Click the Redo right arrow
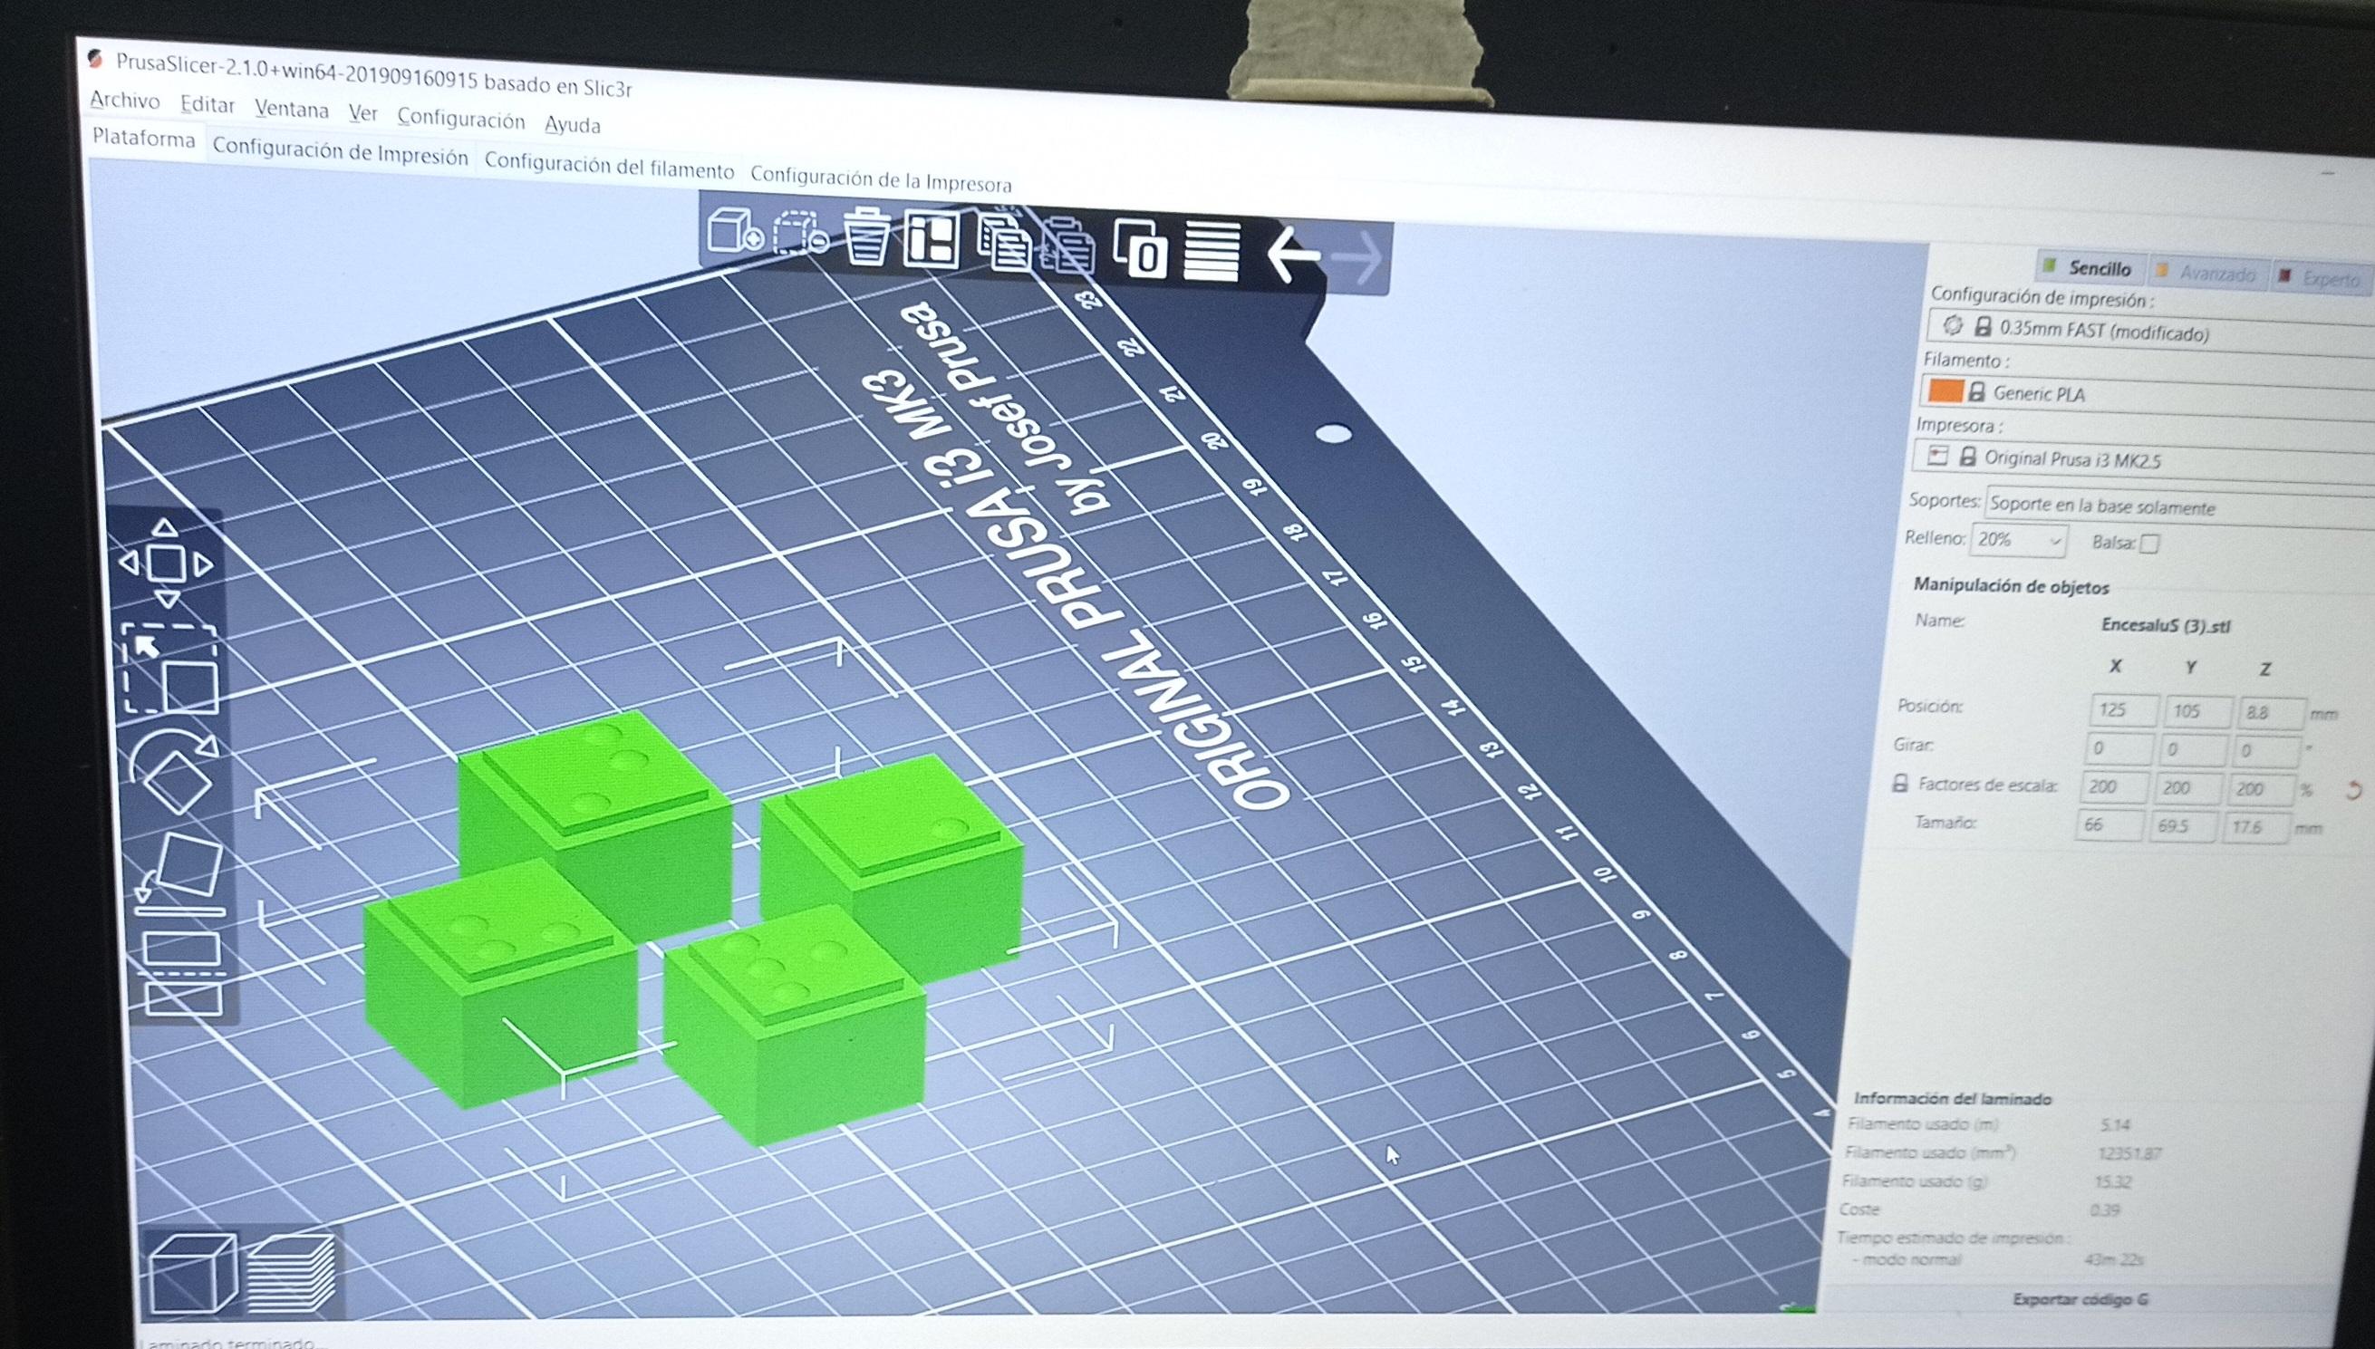Screen dimensions: 2375x1349 [x=1357, y=259]
